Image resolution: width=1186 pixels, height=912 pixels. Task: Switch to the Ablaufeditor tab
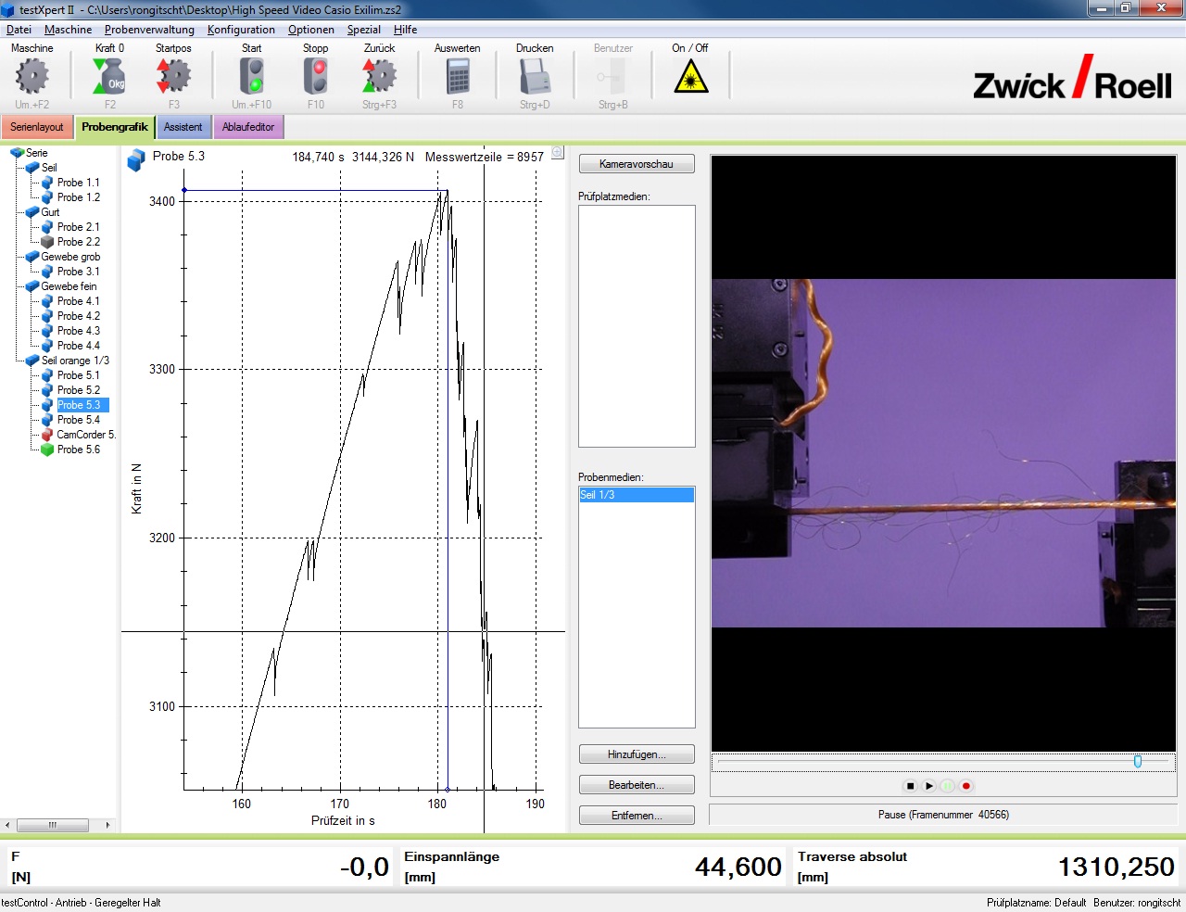pyautogui.click(x=248, y=127)
